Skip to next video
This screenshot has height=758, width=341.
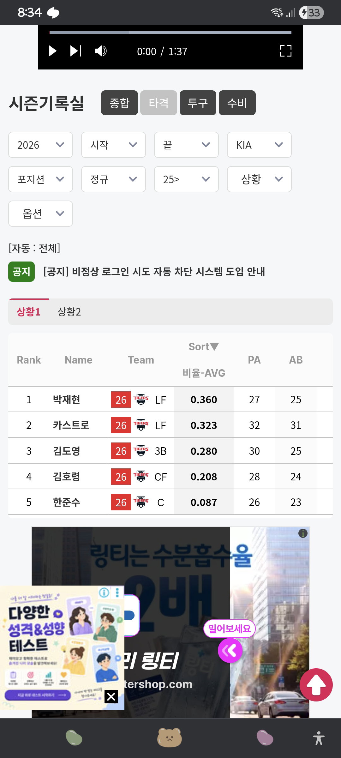click(x=76, y=51)
